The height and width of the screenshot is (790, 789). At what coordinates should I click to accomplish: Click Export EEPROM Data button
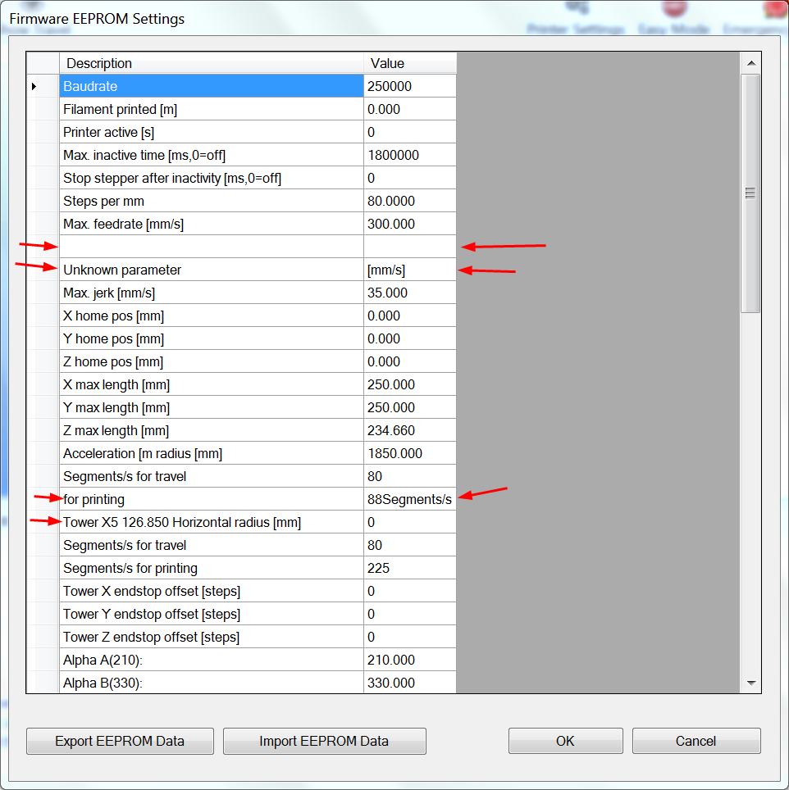pyautogui.click(x=120, y=741)
